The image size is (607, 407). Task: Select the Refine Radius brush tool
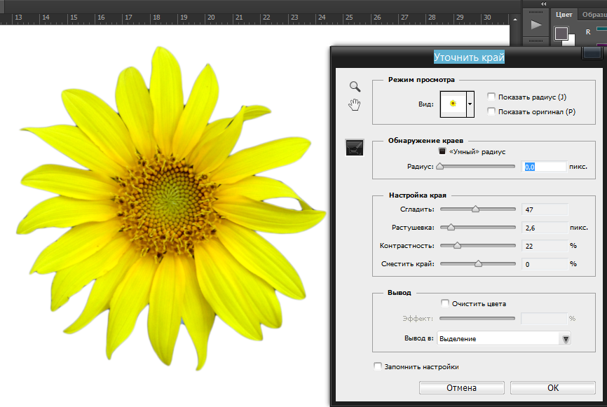point(355,147)
